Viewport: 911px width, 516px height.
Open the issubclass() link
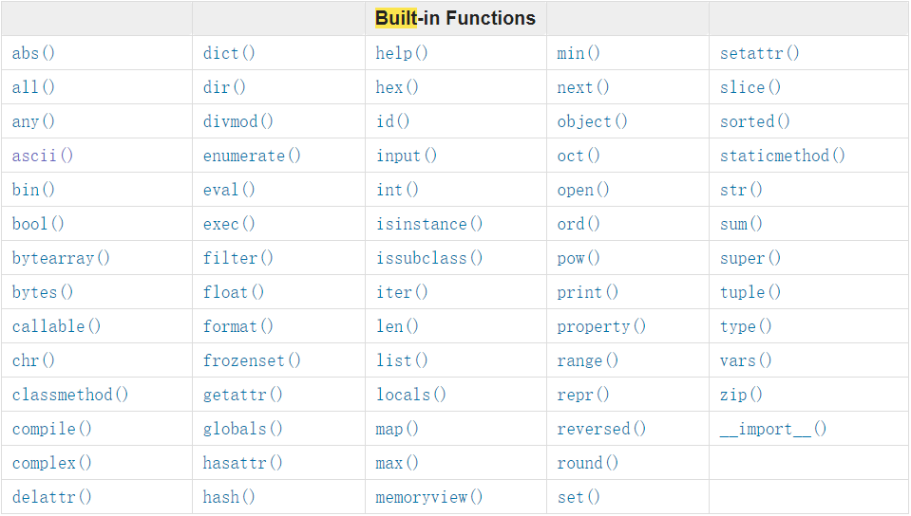tap(429, 258)
